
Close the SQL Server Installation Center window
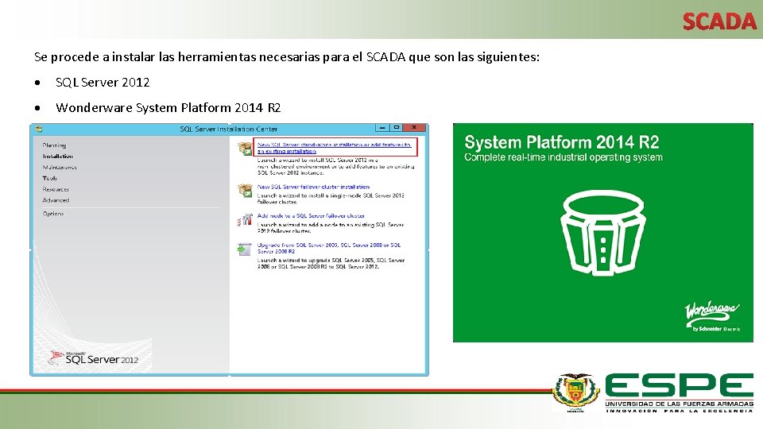tap(414, 128)
